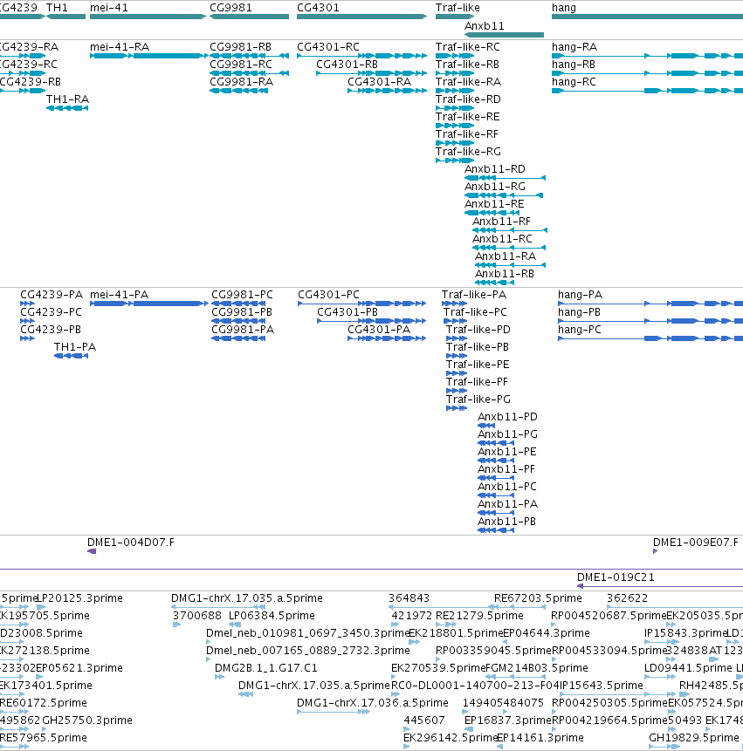Screen dimensions: 743x751
Task: Click the CG9981 gene label
Action: (230, 8)
